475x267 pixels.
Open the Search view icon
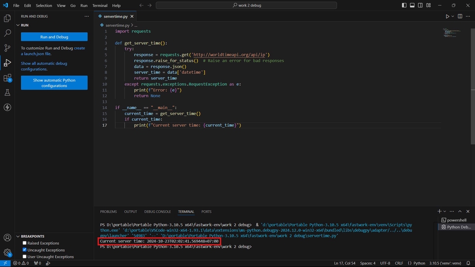7,33
